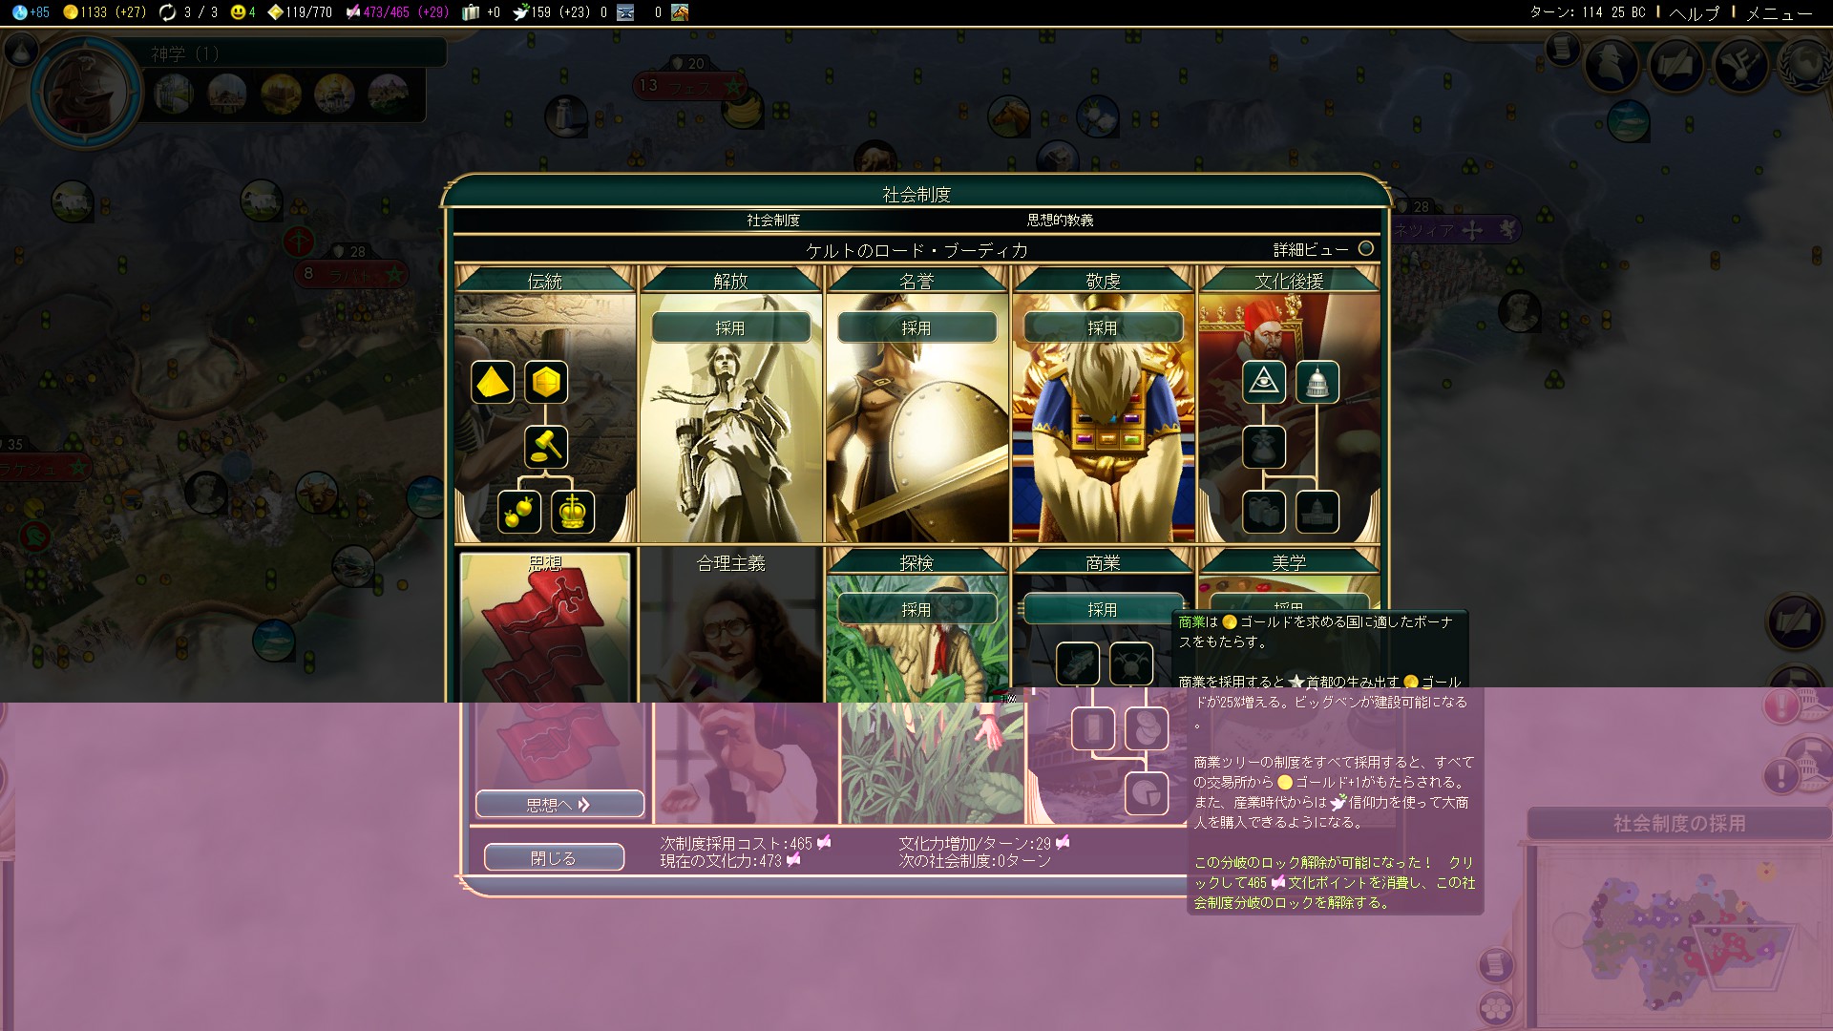Adopt 解放 with its 採用 button
This screenshot has width=1833, height=1031.
point(730,327)
